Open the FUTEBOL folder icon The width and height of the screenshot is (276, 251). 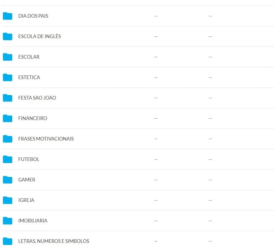(x=8, y=159)
